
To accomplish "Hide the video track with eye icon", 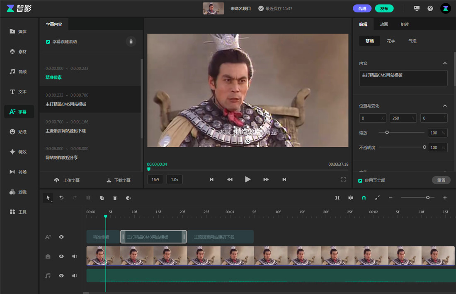I will click(61, 256).
